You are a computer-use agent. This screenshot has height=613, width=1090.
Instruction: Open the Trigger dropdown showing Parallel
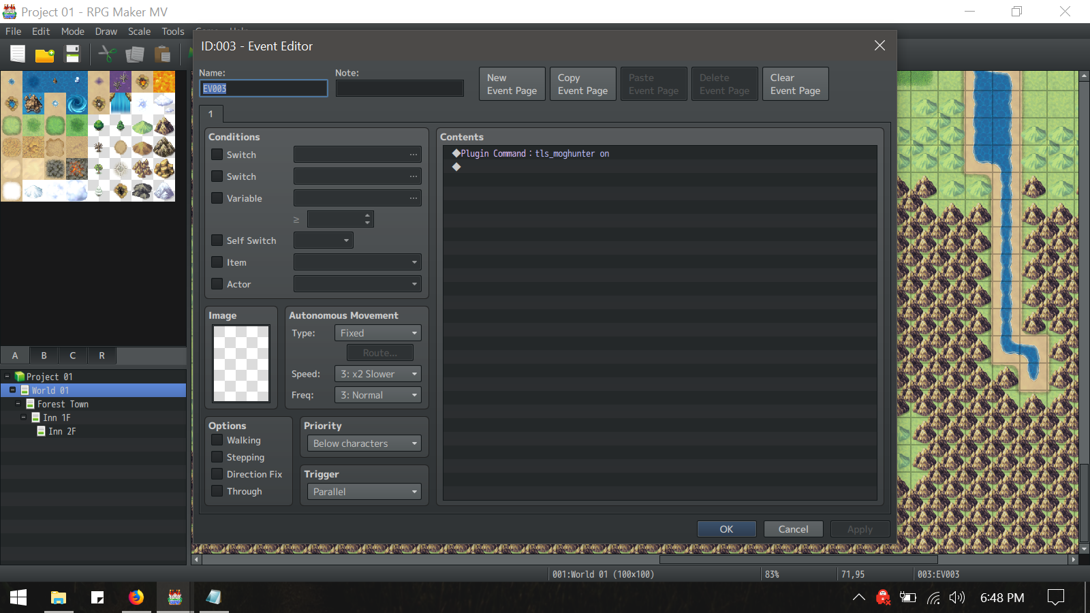pos(364,492)
